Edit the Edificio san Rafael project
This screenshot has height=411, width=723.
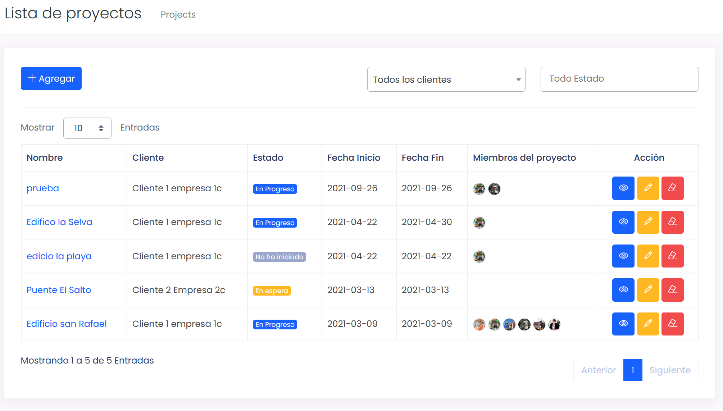tap(648, 324)
